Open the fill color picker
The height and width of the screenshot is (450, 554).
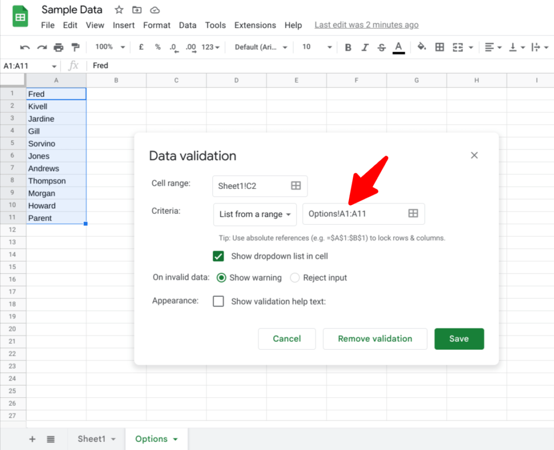pyautogui.click(x=422, y=47)
